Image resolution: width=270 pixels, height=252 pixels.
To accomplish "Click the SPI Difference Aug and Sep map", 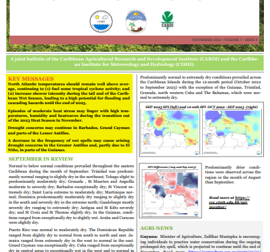I will [x=171, y=191].
